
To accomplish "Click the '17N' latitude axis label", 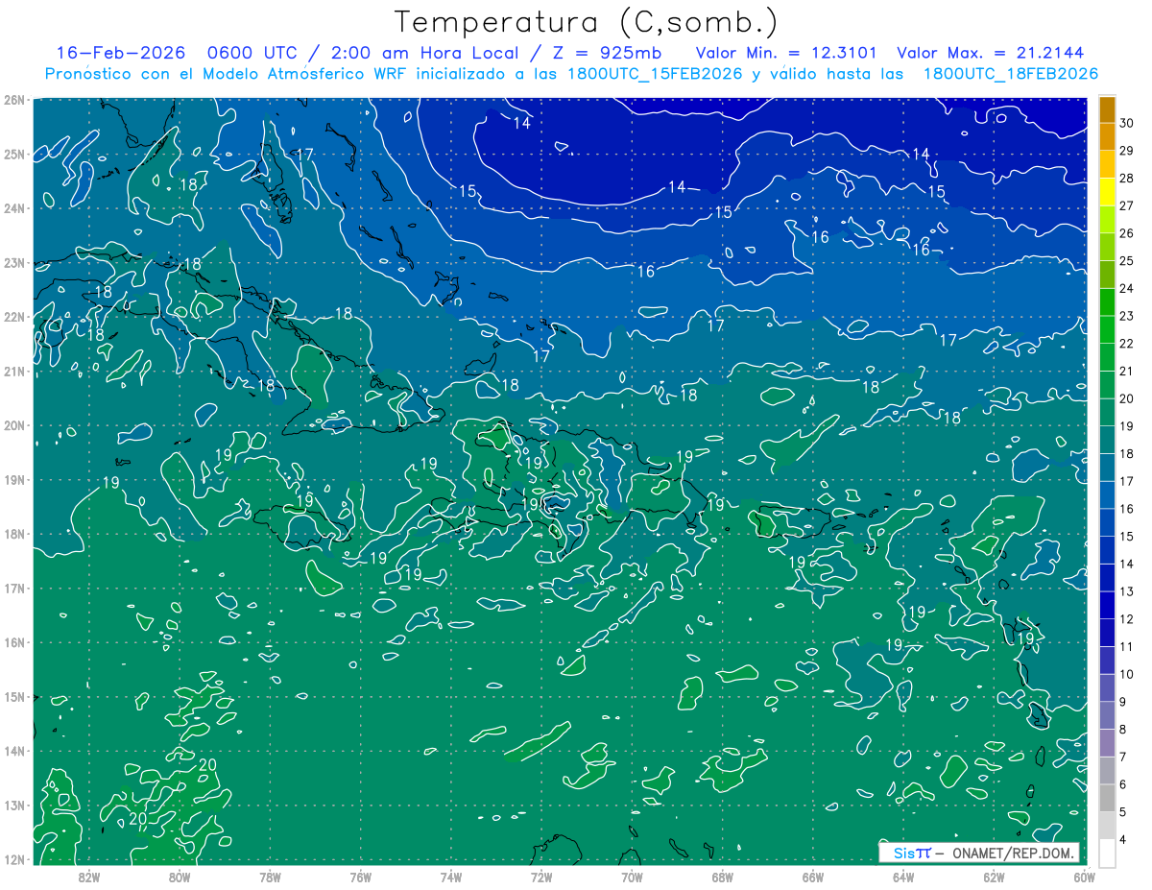I will [13, 588].
